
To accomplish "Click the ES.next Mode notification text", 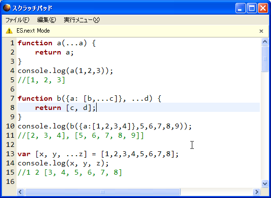I will click(33, 31).
